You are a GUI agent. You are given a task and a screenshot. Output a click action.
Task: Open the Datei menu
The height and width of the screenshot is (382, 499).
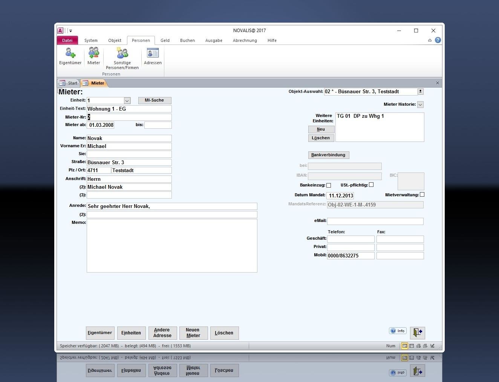click(67, 40)
